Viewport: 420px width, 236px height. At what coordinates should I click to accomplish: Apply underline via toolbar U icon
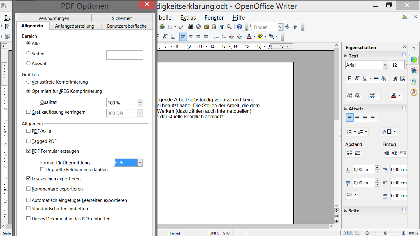pyautogui.click(x=173, y=37)
